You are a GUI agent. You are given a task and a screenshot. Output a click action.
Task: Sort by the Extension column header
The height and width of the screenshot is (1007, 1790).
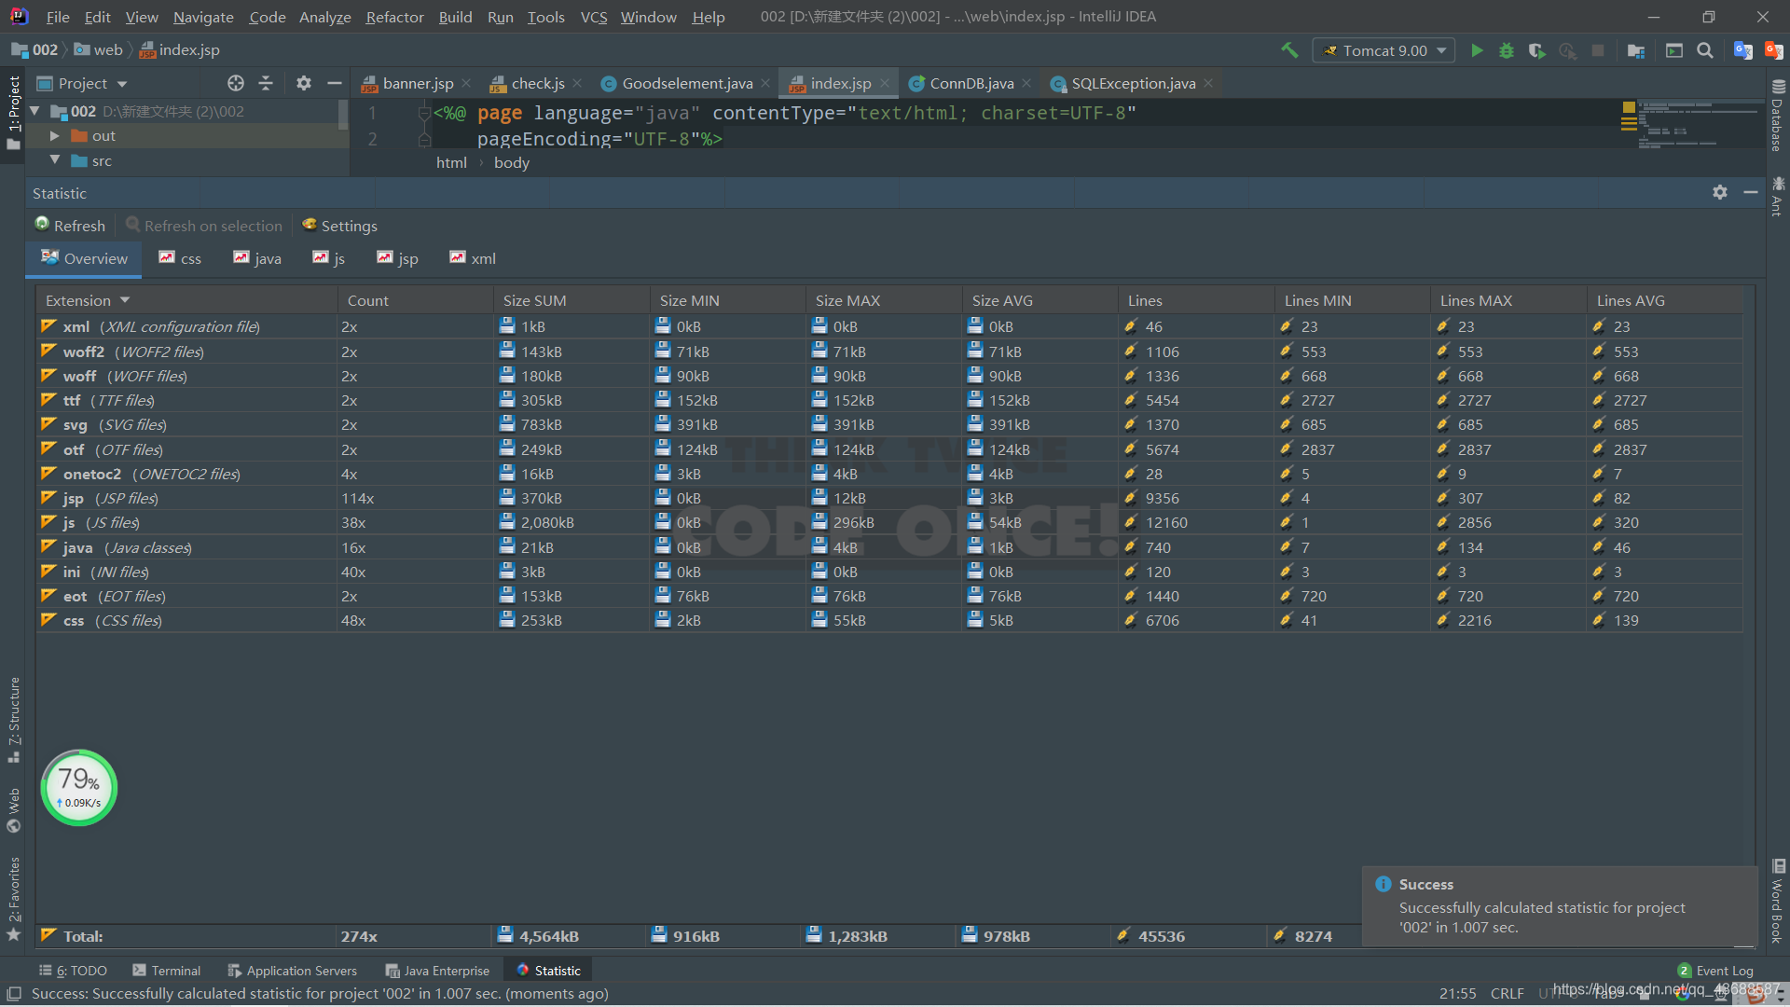pyautogui.click(x=186, y=300)
